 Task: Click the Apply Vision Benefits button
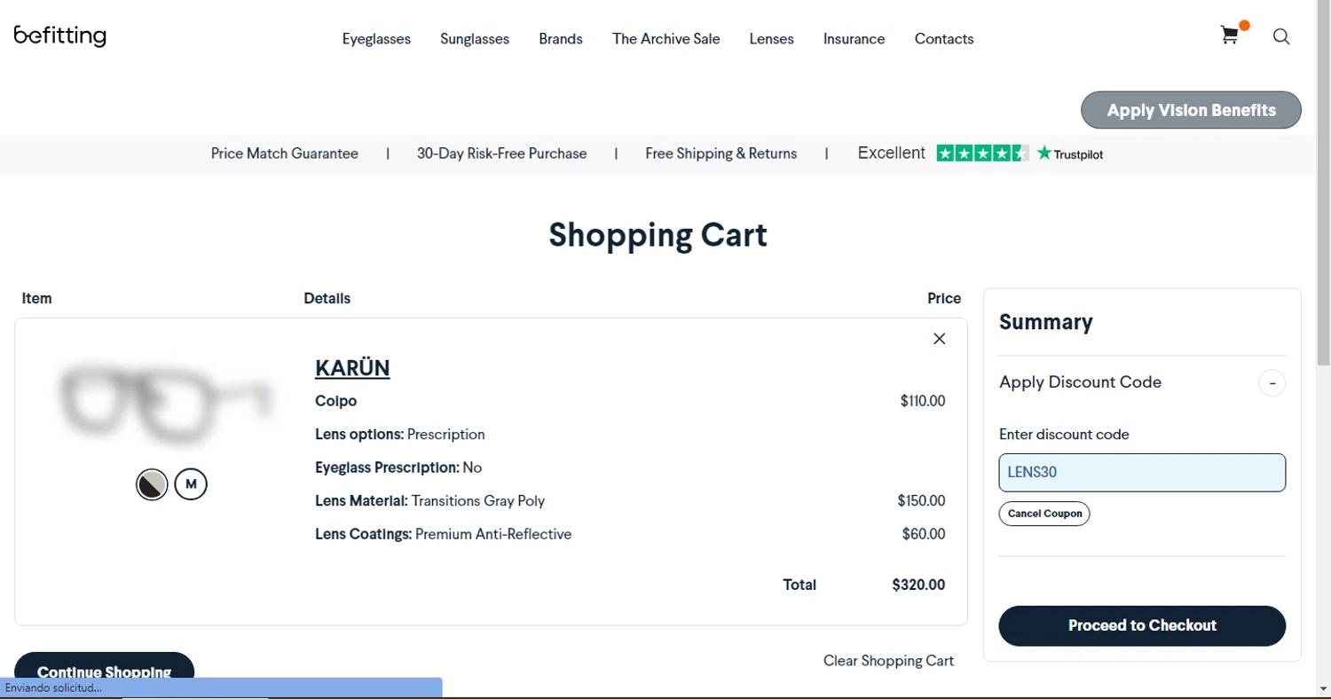point(1191,110)
